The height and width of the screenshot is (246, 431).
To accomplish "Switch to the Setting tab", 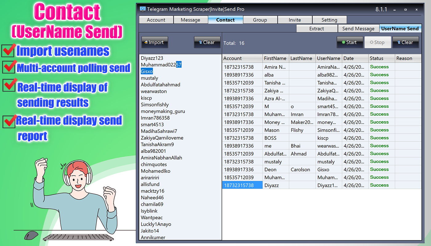I will 330,19.
